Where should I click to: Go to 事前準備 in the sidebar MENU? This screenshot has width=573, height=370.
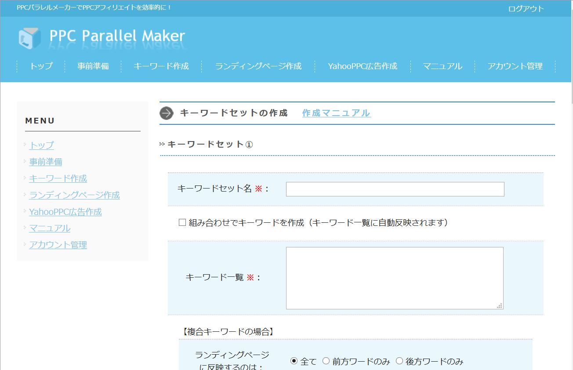click(x=46, y=162)
